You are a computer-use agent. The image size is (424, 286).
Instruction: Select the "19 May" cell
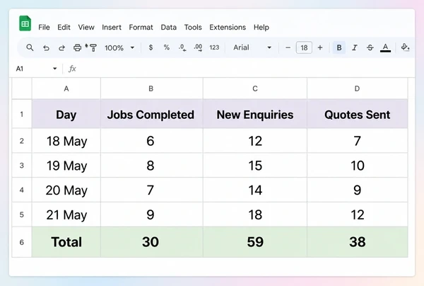(66, 166)
